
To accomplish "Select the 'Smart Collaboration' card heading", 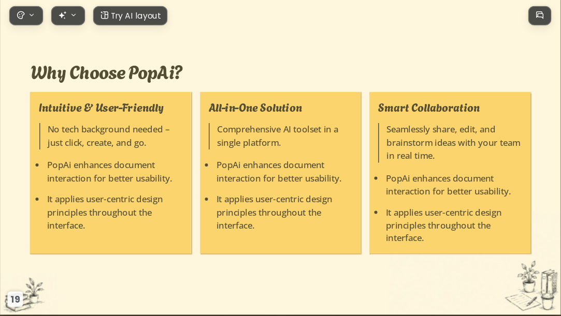I will point(428,108).
